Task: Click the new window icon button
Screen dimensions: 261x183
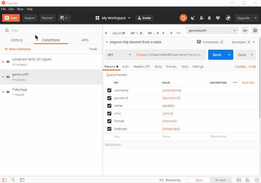Action: pos(65,18)
